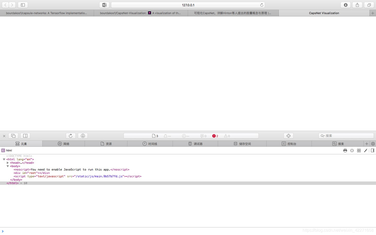Viewport: 376px width, 235px height.
Task: Toggle the layout grid icon
Action: pos(359,150)
